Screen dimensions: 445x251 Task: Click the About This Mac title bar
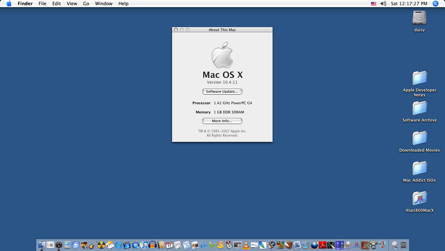(222, 30)
